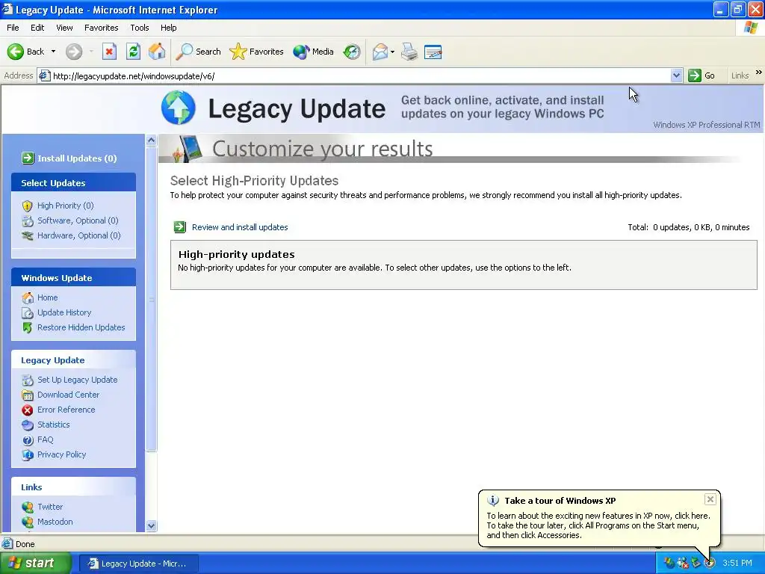Open the Help menu
The image size is (765, 574).
pos(168,28)
